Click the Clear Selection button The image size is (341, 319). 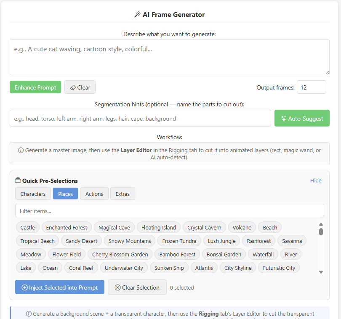click(137, 287)
